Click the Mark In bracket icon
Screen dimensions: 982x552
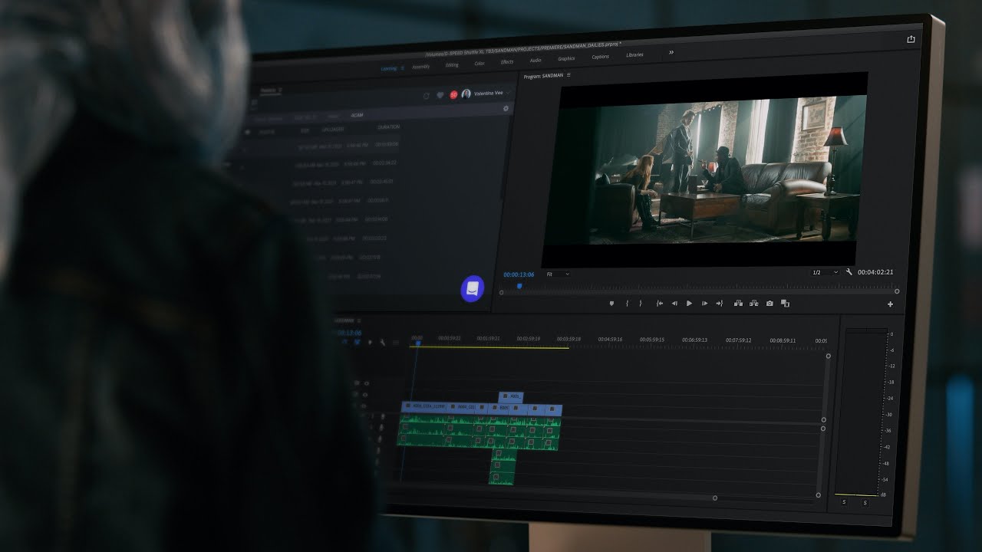pyautogui.click(x=627, y=304)
